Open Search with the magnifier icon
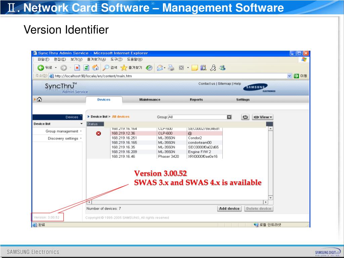344x258 pixels. [x=106, y=68]
